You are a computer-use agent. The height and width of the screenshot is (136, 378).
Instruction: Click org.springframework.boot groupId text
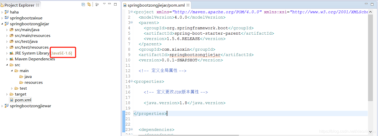(x=197, y=28)
